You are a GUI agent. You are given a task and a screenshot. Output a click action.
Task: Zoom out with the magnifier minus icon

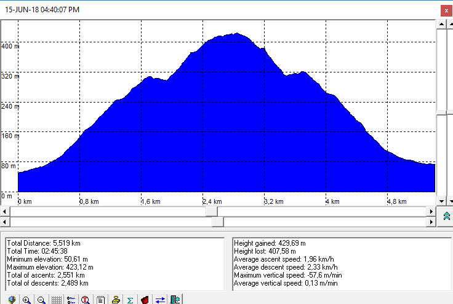pyautogui.click(x=41, y=300)
